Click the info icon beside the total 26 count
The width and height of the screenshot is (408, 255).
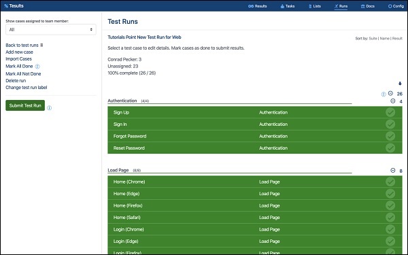384,95
